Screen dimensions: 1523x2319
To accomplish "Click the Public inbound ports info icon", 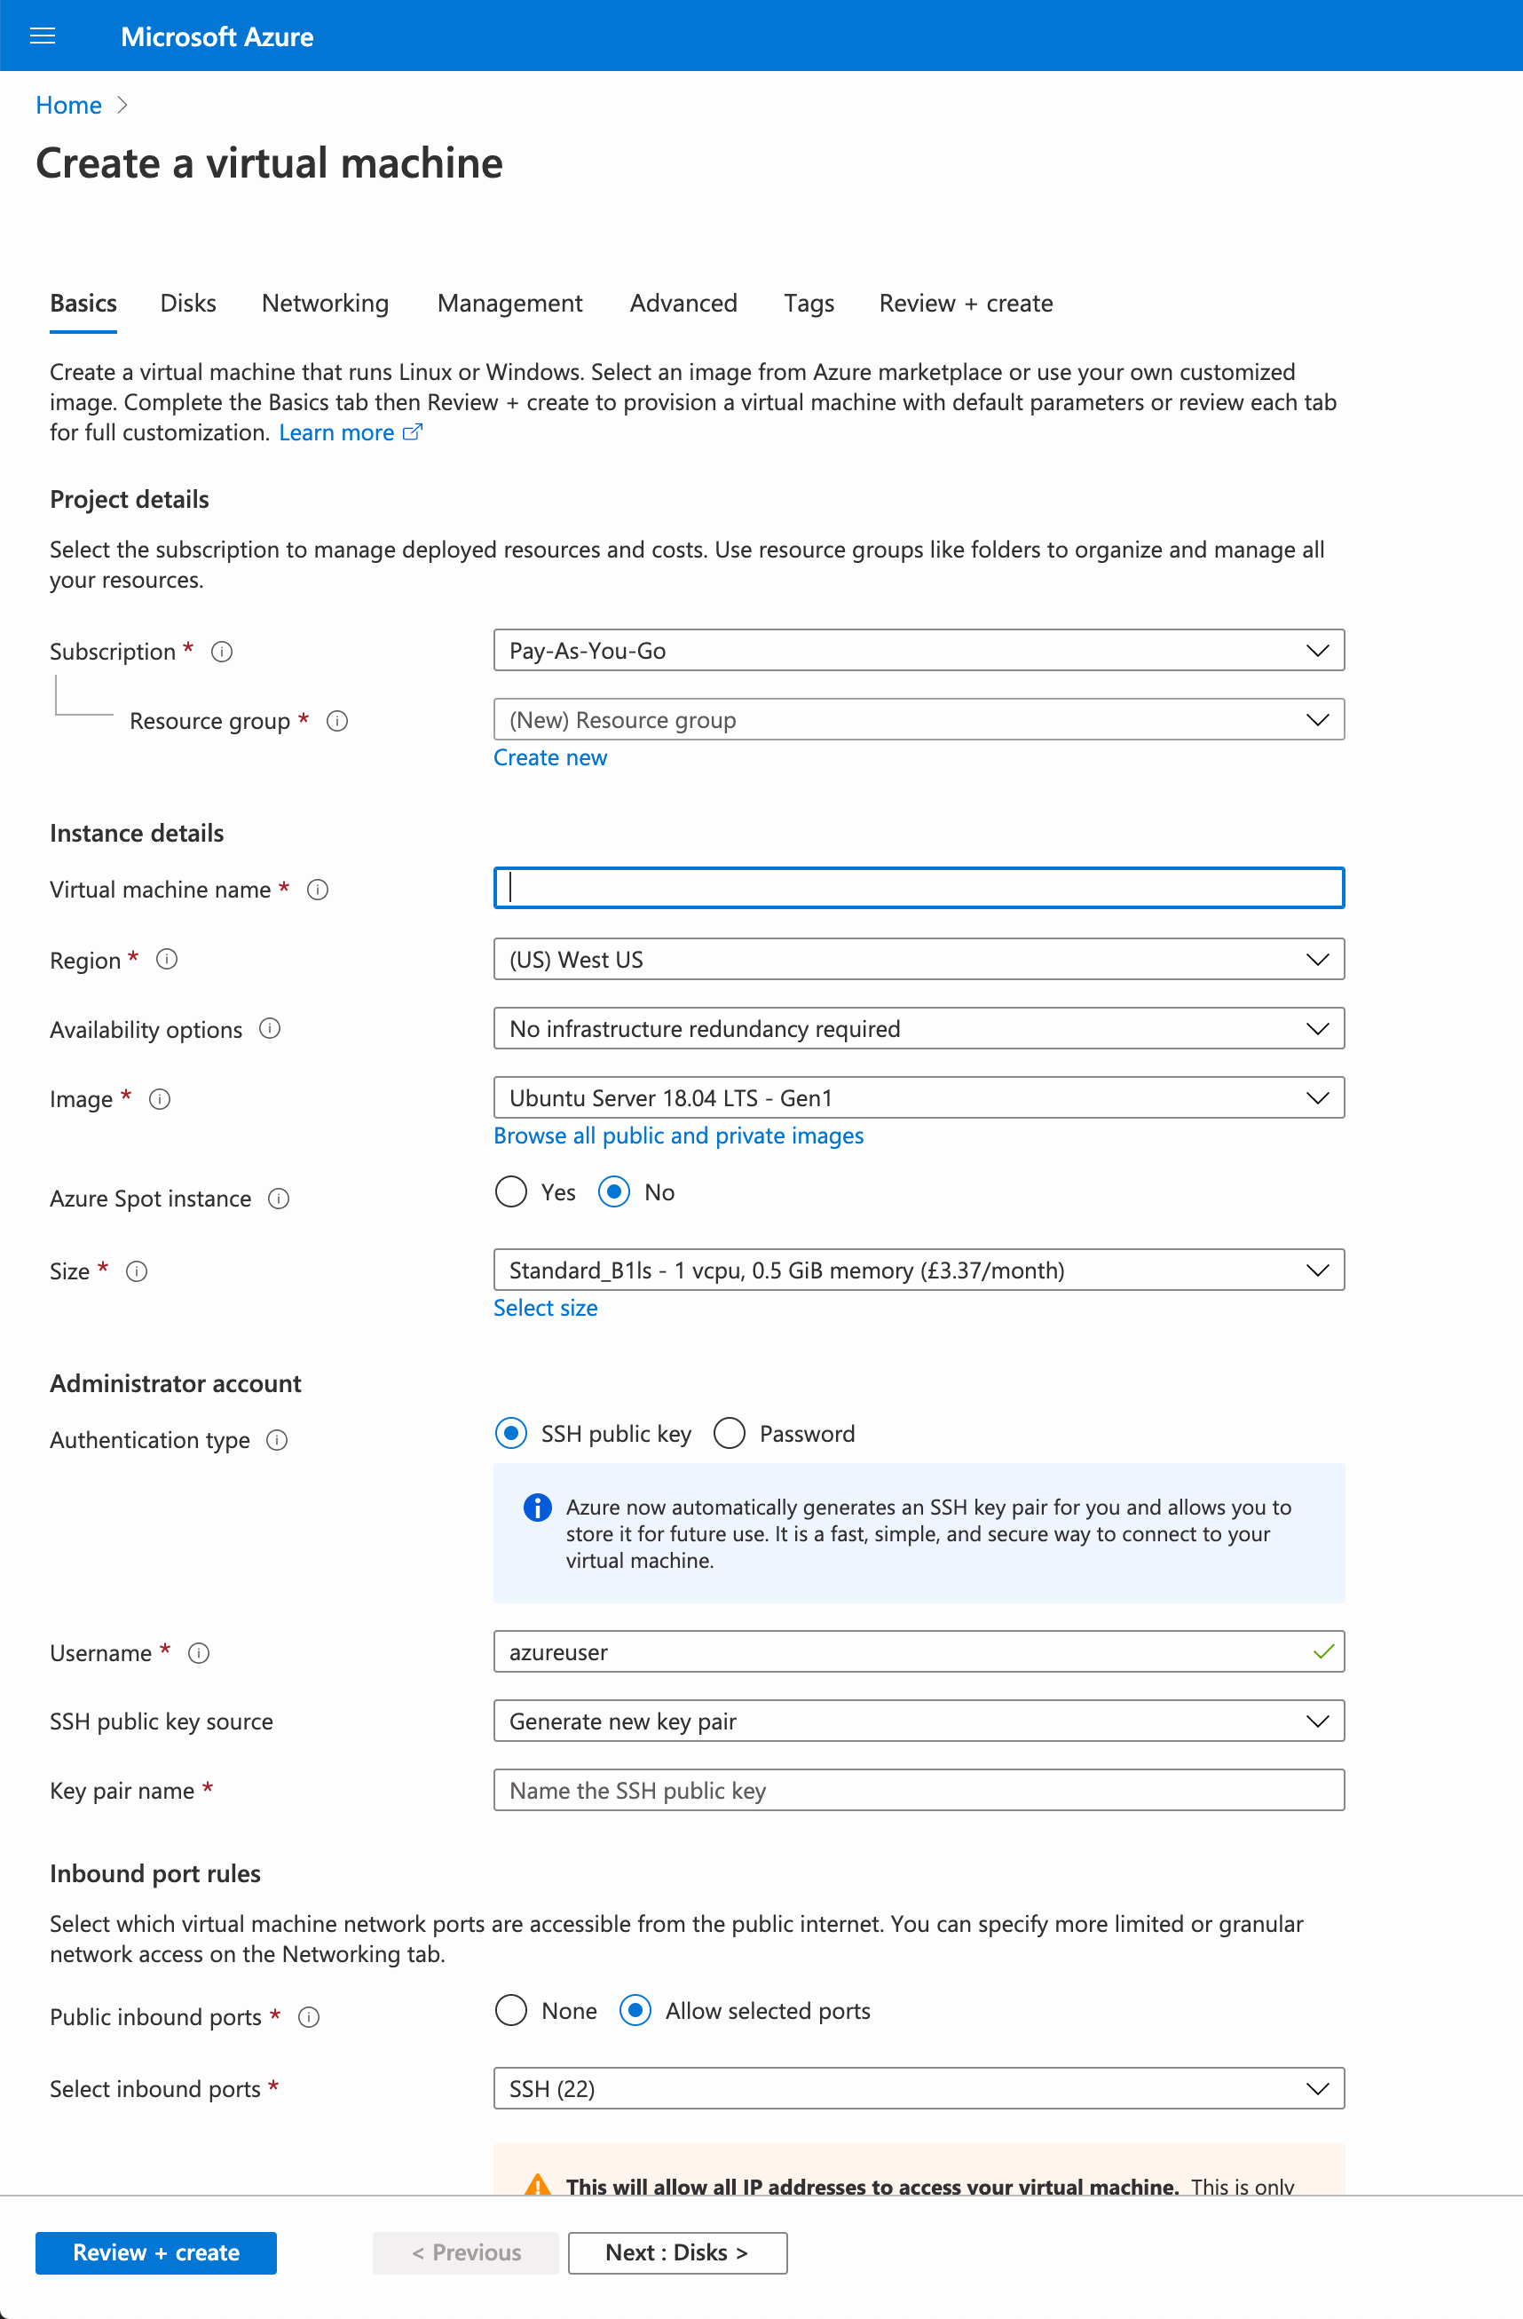I will (x=309, y=2017).
